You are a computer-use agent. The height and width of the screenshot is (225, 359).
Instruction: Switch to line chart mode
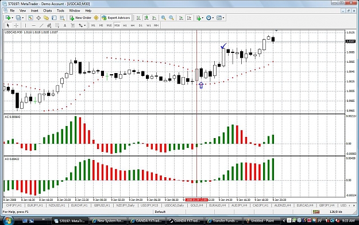pos(155,18)
